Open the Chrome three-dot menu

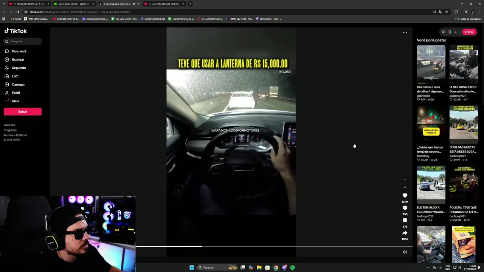(x=480, y=12)
